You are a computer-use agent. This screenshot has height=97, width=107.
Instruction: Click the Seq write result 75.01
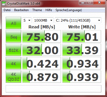(82, 36)
